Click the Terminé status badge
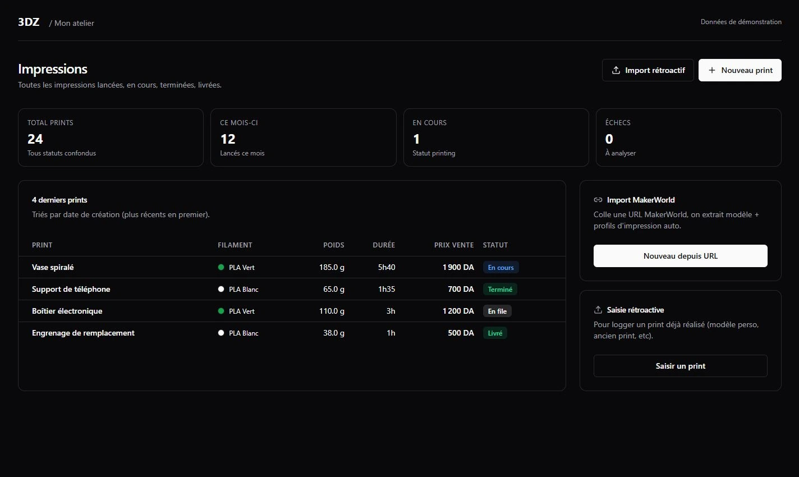Screen dimensions: 799x477 click(x=500, y=290)
